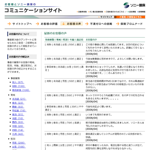Image resolution: width=150 pixels, height=150 pixels.
Task: Click the お客様の声の絞込み sidebar heading
Action: tap(22, 57)
